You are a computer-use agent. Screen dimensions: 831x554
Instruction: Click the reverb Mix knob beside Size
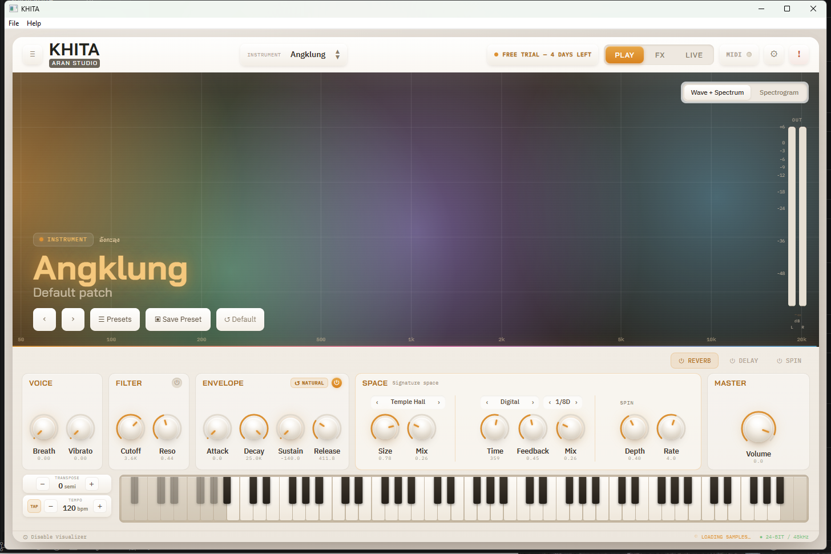[x=422, y=428]
